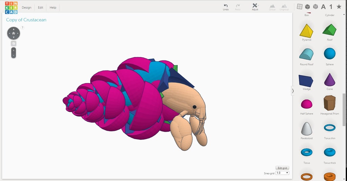The height and width of the screenshot is (181, 347).
Task: Open the Snap grid dropdown
Action: pos(282,173)
